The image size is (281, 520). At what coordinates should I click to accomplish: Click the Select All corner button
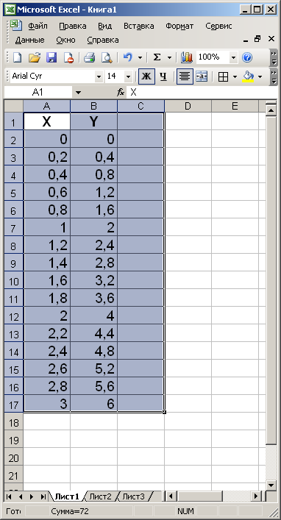pos(13,106)
